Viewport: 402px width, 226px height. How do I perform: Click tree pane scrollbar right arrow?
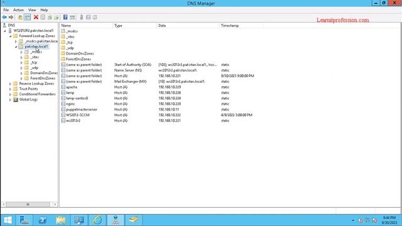(55, 204)
